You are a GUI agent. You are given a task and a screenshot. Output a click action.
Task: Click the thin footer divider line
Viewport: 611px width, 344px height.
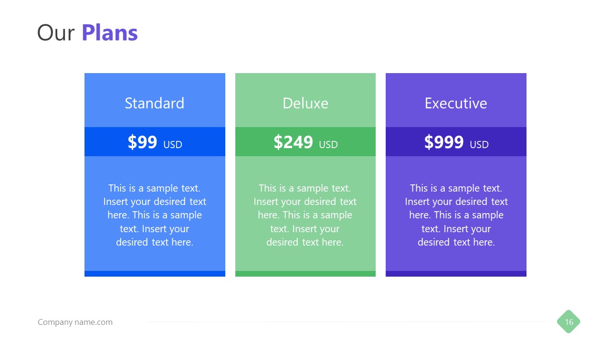click(x=348, y=322)
